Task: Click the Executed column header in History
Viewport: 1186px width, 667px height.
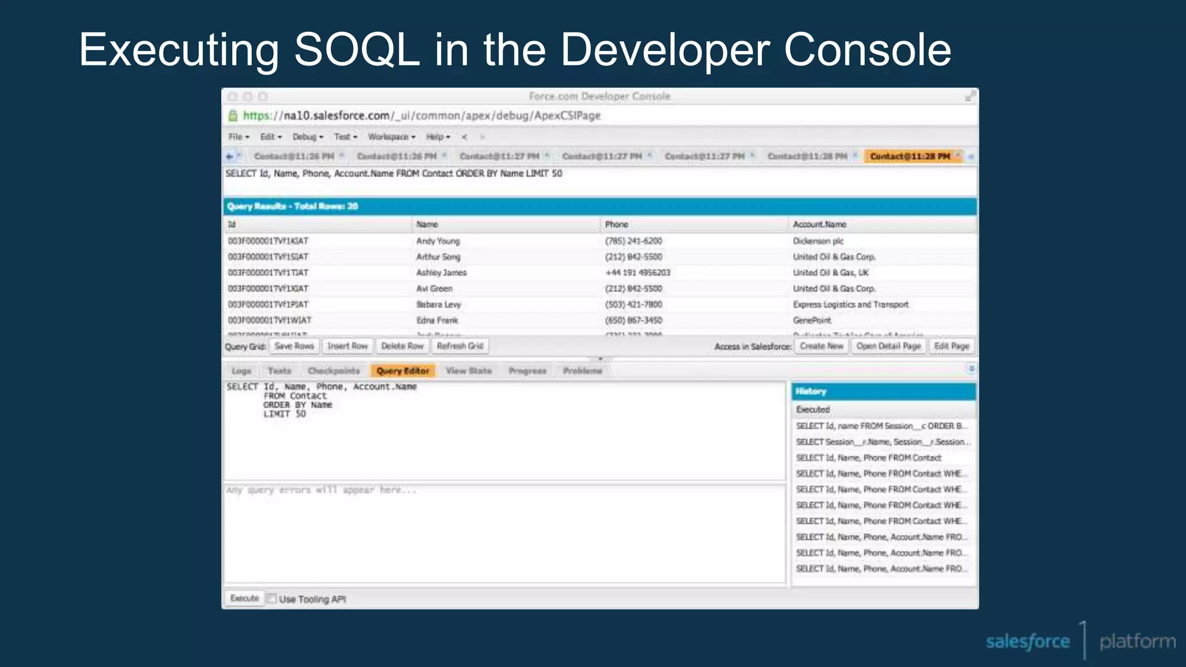Action: (x=883, y=409)
